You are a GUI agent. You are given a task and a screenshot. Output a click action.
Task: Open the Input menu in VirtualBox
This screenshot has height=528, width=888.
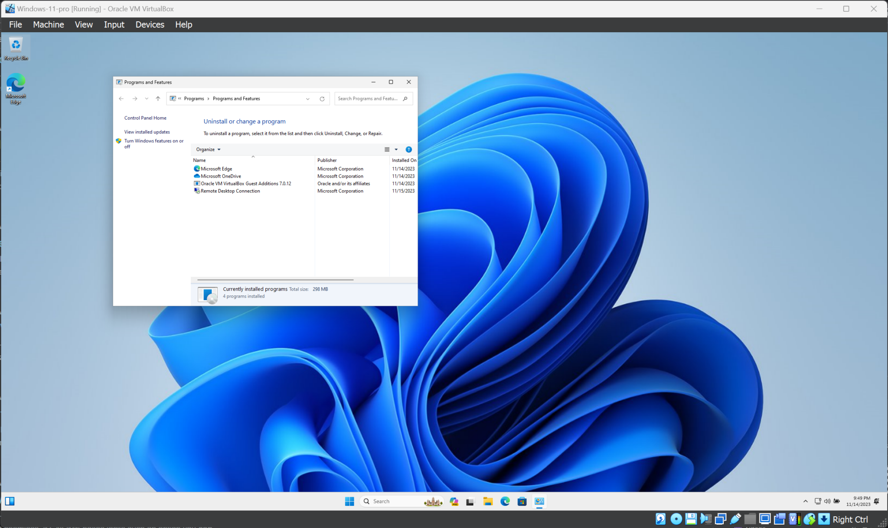[114, 24]
